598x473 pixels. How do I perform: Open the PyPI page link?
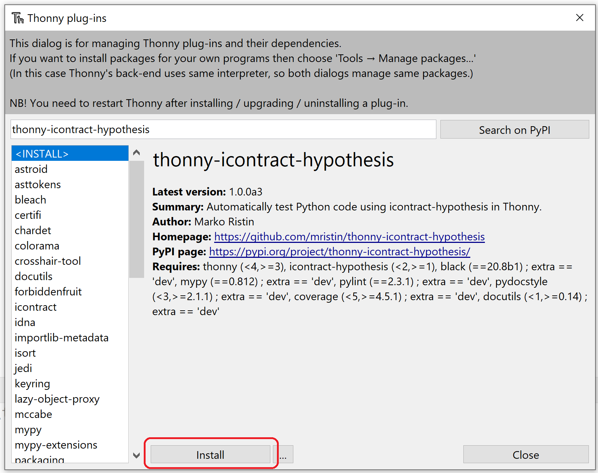[339, 252]
